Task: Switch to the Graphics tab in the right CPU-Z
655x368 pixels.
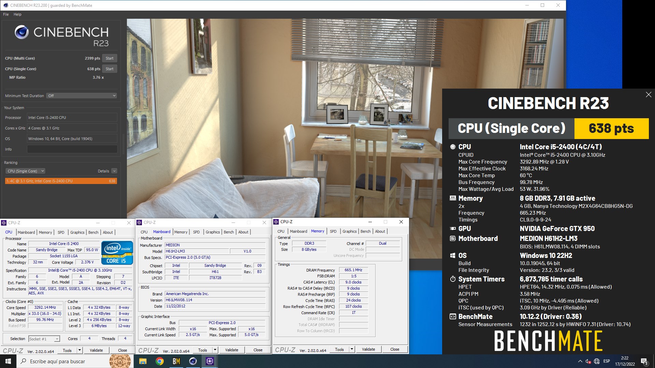Action: point(350,231)
